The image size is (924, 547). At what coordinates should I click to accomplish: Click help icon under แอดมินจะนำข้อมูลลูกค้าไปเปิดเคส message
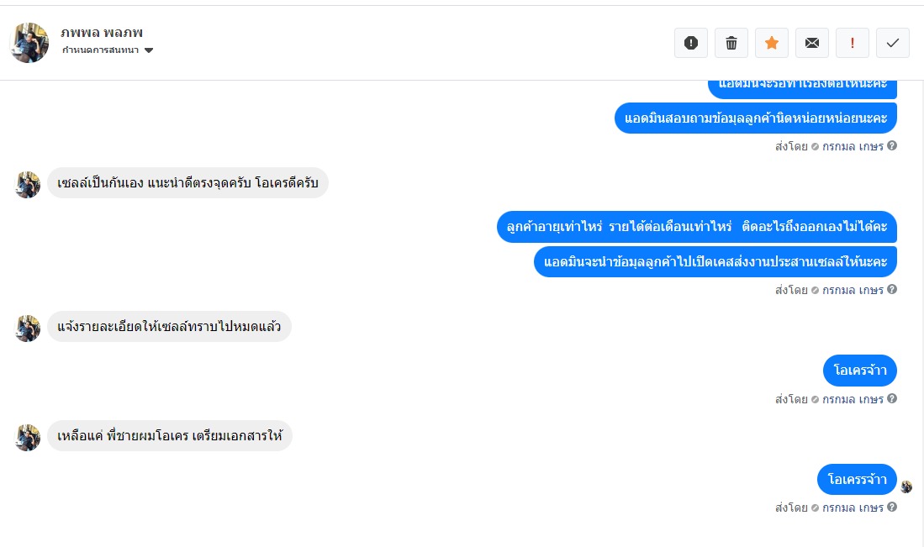(892, 290)
